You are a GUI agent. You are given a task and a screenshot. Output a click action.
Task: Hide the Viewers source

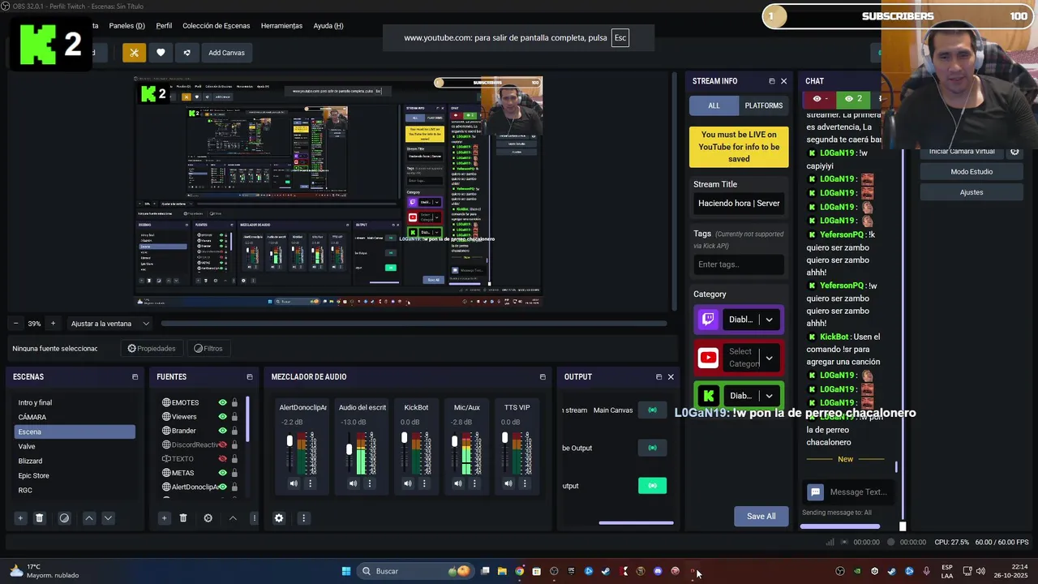(x=222, y=417)
